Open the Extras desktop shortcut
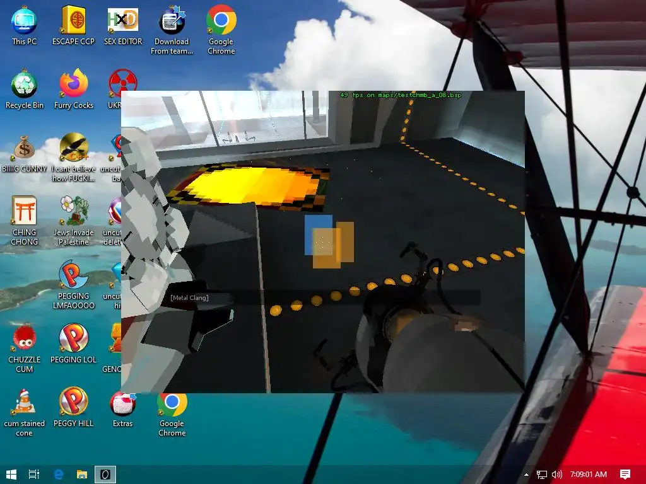Screen dimensions: 646x484 click(x=123, y=410)
